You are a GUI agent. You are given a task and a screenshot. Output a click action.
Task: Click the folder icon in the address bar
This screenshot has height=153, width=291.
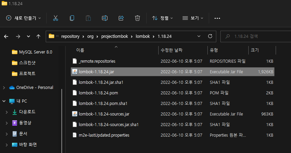52,36
